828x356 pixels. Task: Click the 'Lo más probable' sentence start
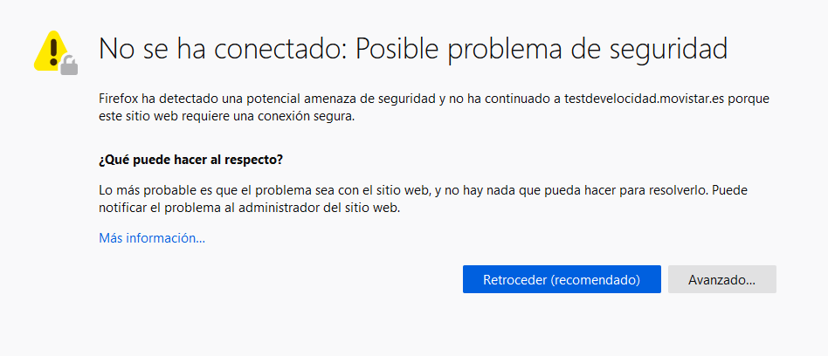coord(141,189)
